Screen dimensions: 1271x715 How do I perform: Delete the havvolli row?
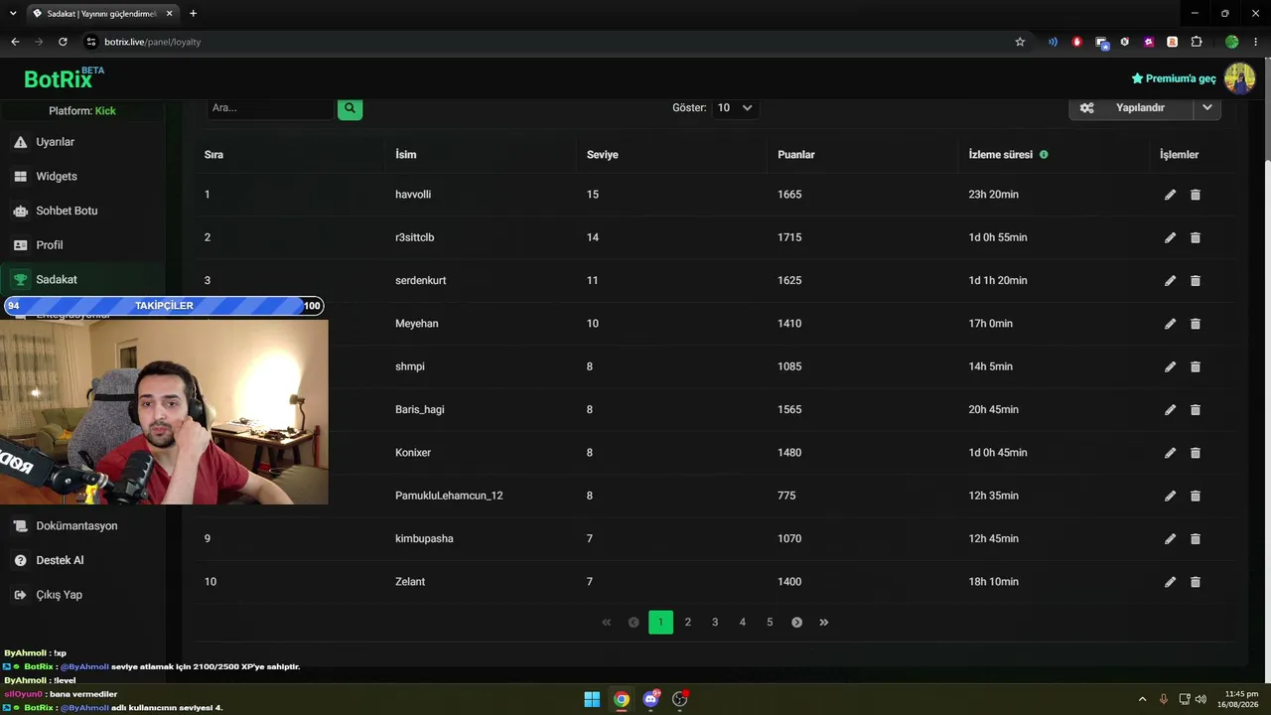point(1196,195)
